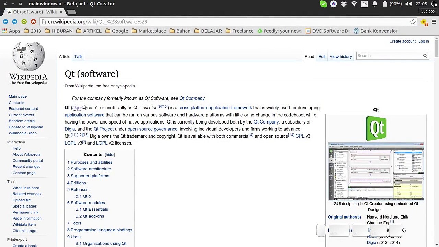This screenshot has height=247, width=439.
Task: Open the Recent changes sidebar link
Action: coord(26,167)
